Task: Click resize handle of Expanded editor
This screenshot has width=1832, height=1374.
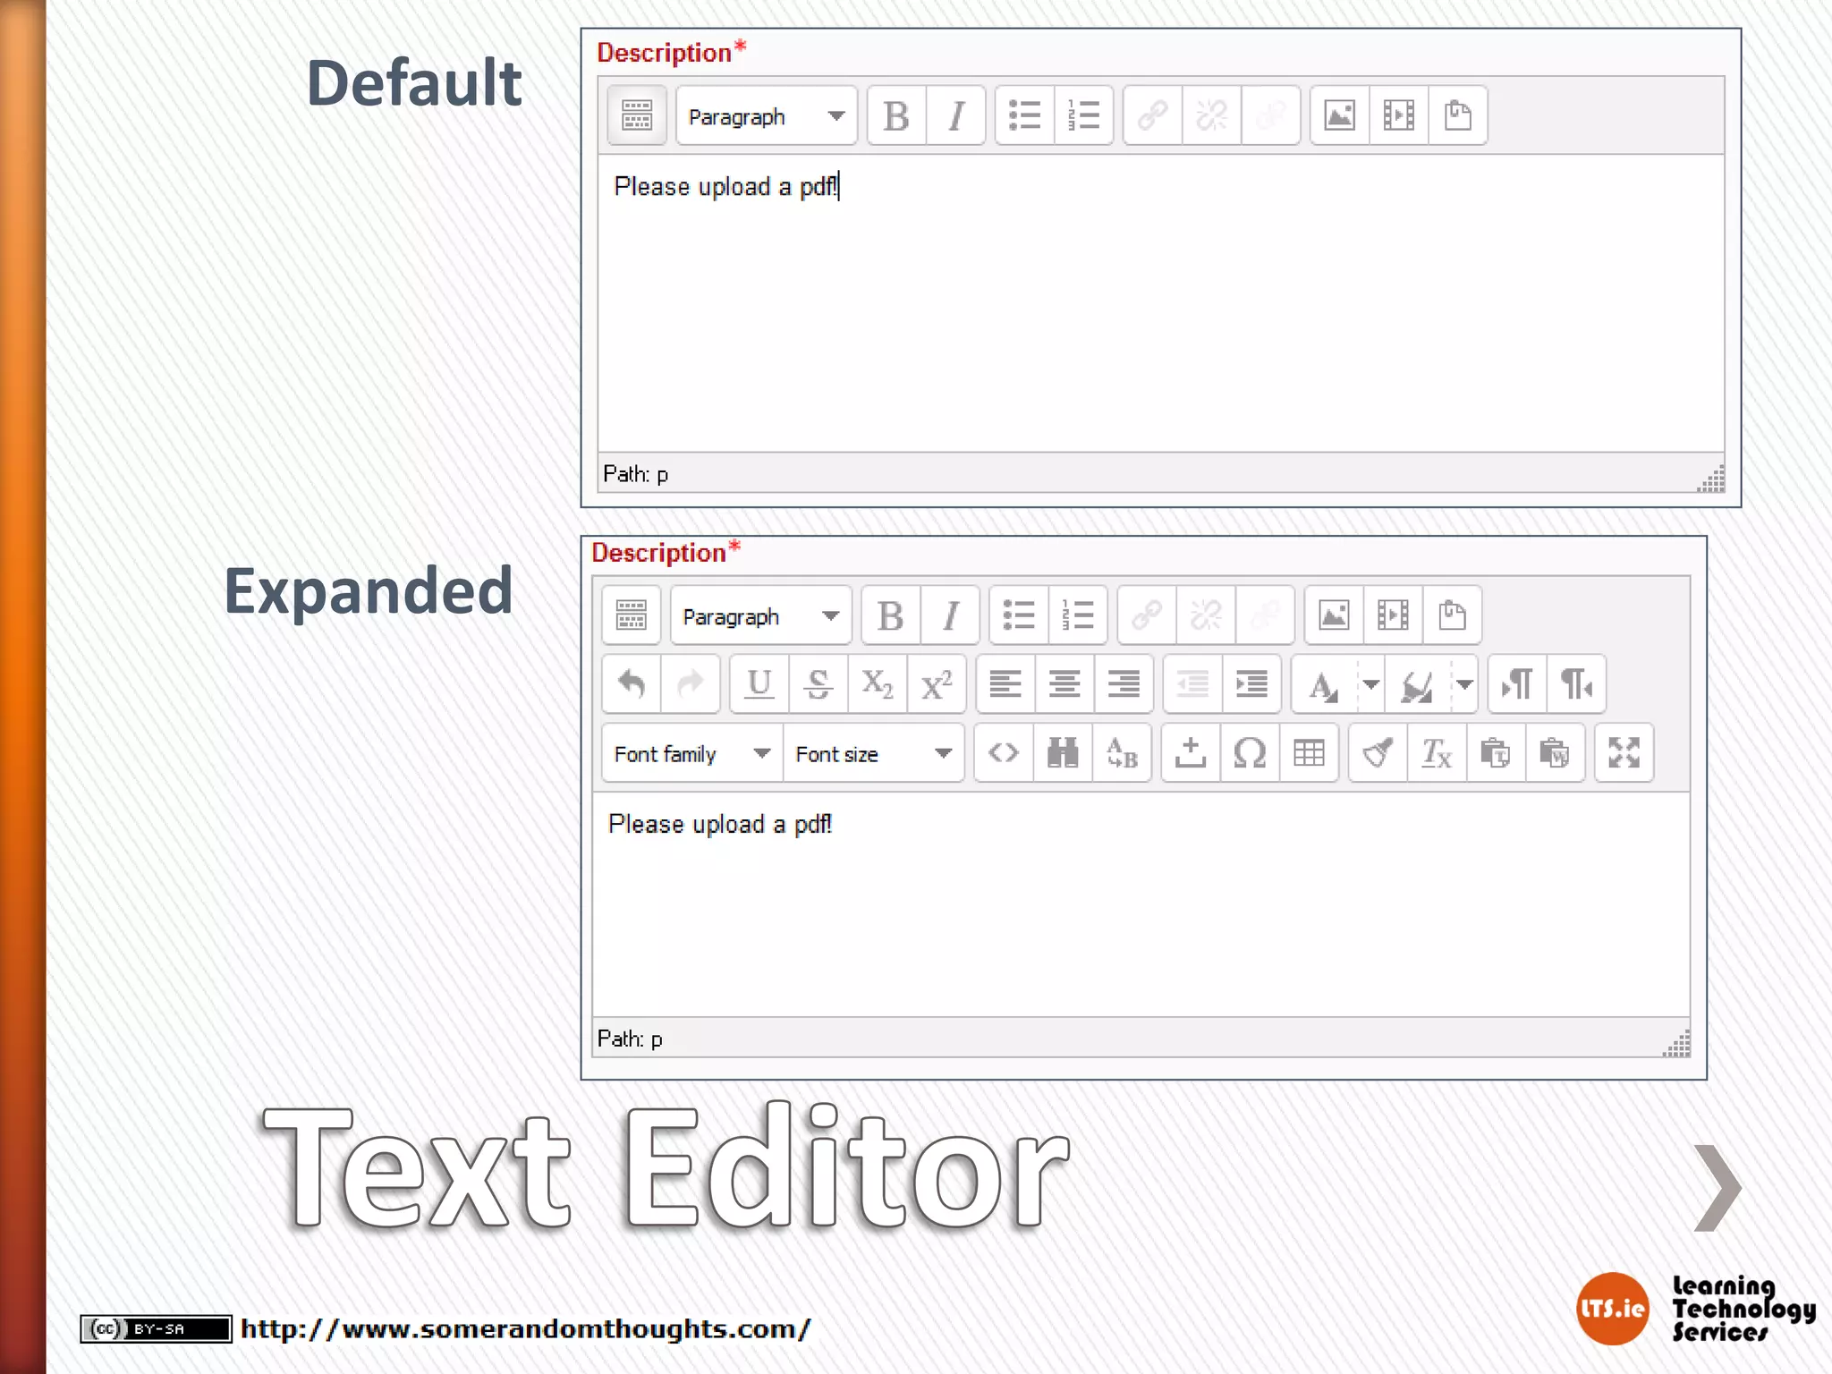Action: pos(1676,1044)
